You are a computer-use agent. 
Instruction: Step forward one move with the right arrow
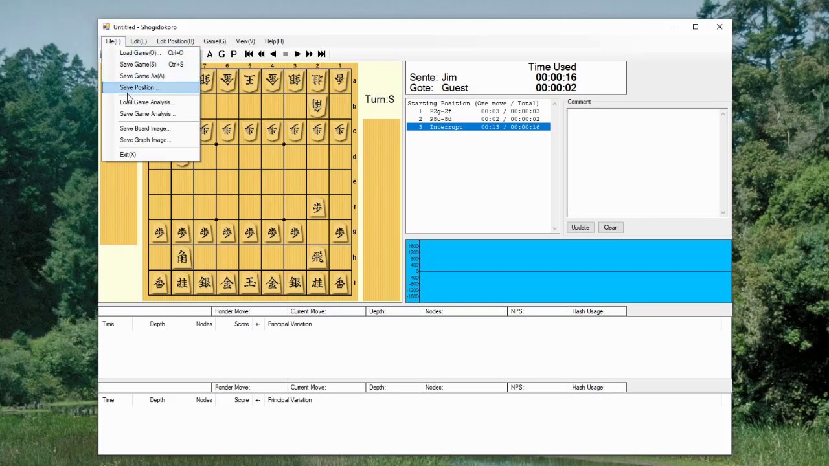pos(297,54)
